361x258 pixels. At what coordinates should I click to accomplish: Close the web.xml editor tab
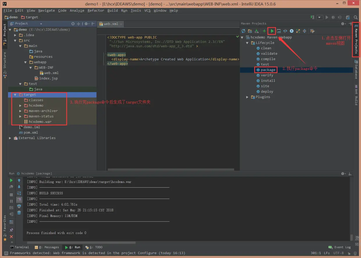point(121,24)
